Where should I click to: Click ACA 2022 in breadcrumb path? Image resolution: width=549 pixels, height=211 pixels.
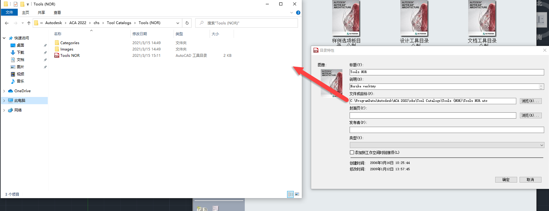pos(78,23)
